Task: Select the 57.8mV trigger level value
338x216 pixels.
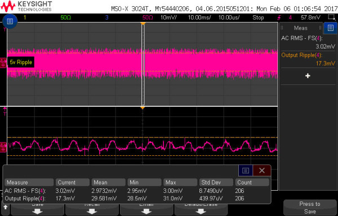Action: (x=310, y=17)
